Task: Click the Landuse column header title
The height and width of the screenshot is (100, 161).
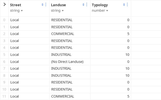Action: click(x=58, y=5)
